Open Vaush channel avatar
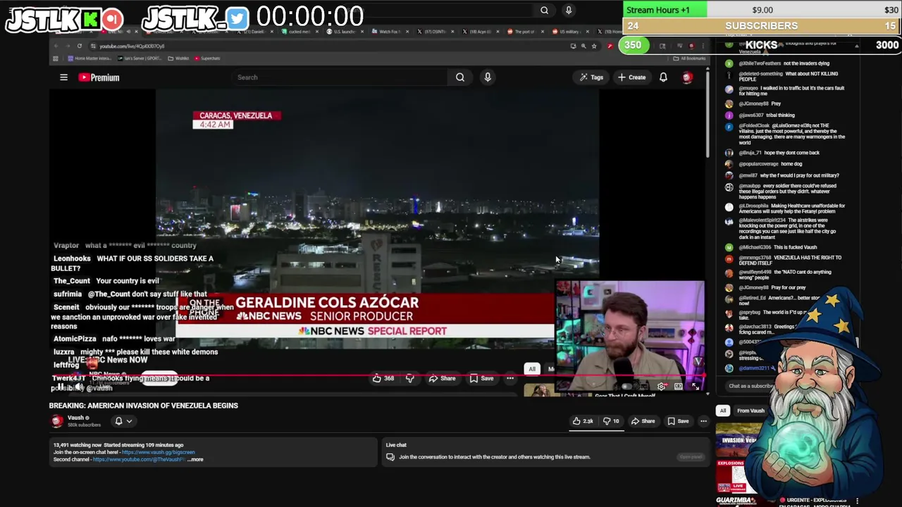The width and height of the screenshot is (902, 507). coord(56,421)
